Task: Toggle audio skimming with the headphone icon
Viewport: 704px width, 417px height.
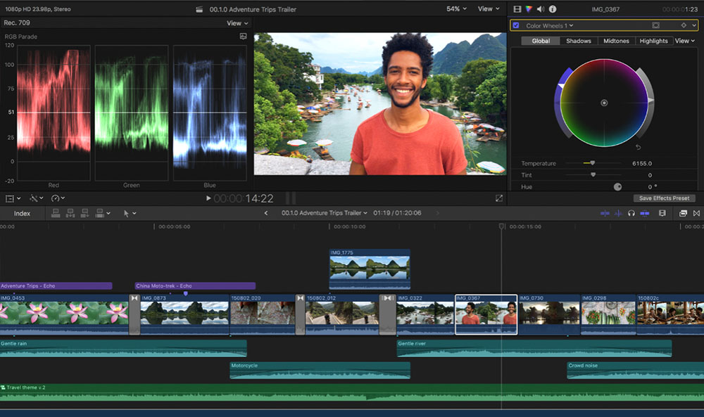Action: [631, 213]
